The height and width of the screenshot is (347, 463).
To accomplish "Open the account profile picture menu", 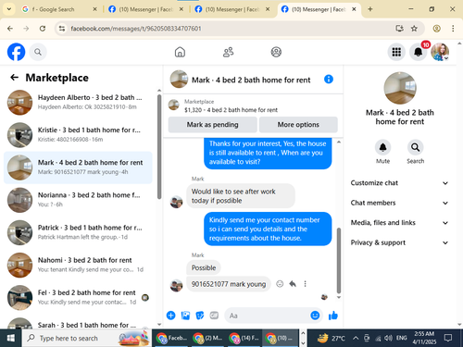I will (x=440, y=52).
